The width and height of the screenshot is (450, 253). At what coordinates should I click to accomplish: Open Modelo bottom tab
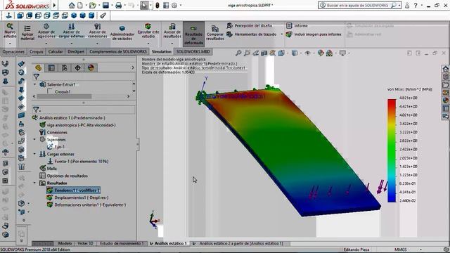[x=65, y=243]
